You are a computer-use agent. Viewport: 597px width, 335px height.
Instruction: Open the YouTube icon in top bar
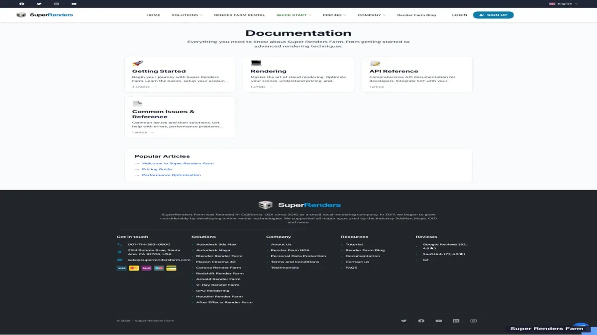coord(74,4)
